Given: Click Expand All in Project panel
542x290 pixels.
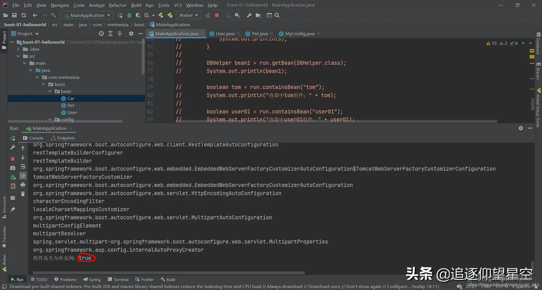Looking at the screenshot, I should pos(110,34).
